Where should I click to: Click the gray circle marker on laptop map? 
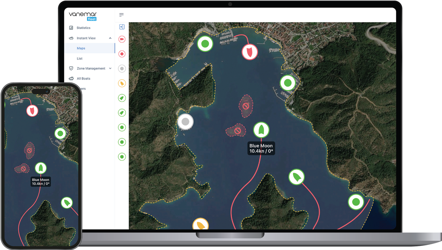[x=185, y=122]
